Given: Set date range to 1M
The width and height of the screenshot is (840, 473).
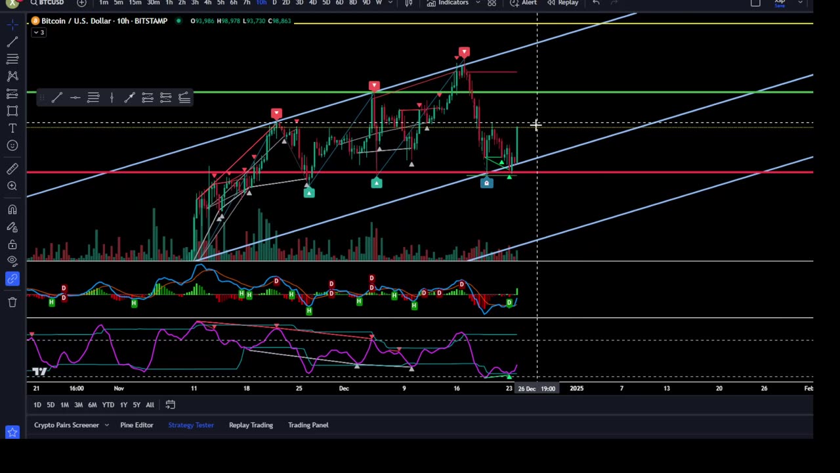Looking at the screenshot, I should pyautogui.click(x=64, y=405).
